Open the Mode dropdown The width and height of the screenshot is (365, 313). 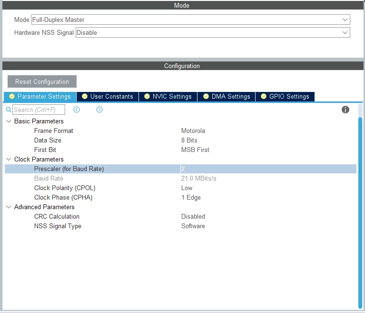click(x=191, y=20)
